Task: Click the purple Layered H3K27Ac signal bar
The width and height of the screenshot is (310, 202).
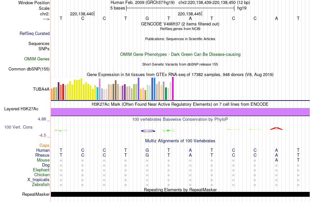Action: pos(180,112)
